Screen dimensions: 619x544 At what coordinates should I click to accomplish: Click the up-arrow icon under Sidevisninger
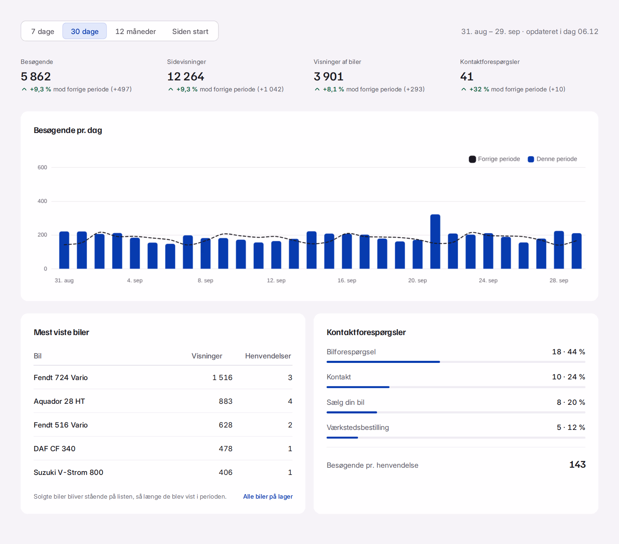[x=171, y=89]
